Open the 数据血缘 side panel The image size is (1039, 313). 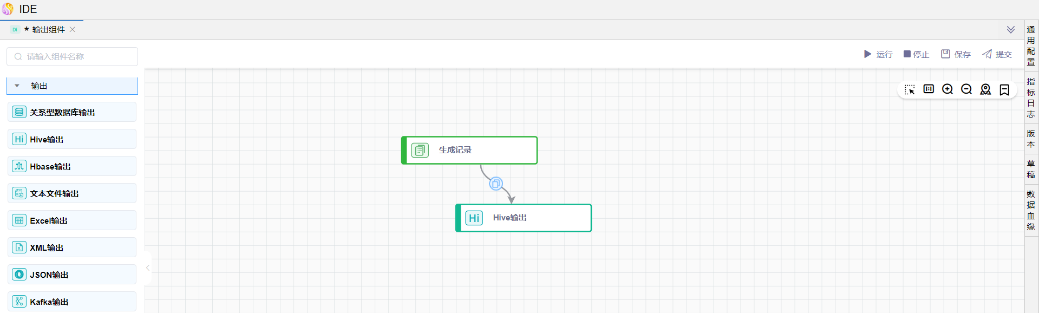click(1031, 211)
